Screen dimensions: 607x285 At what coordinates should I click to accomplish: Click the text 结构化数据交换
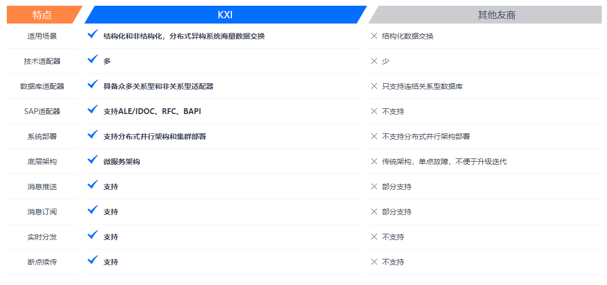tap(407, 37)
